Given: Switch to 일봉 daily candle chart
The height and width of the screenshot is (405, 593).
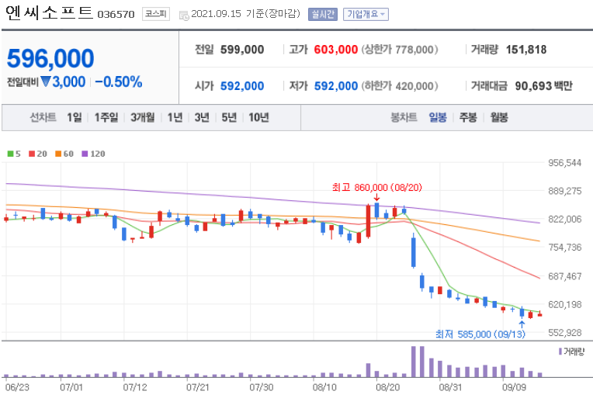Looking at the screenshot, I should coord(438,118).
